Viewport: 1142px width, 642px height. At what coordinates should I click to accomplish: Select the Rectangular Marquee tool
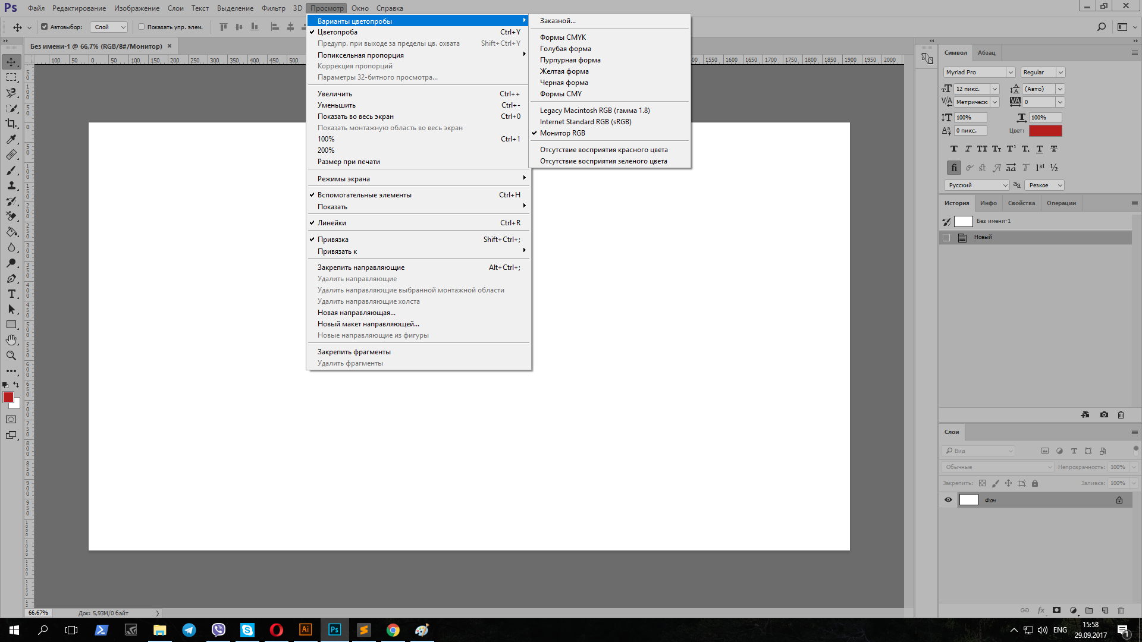click(11, 77)
